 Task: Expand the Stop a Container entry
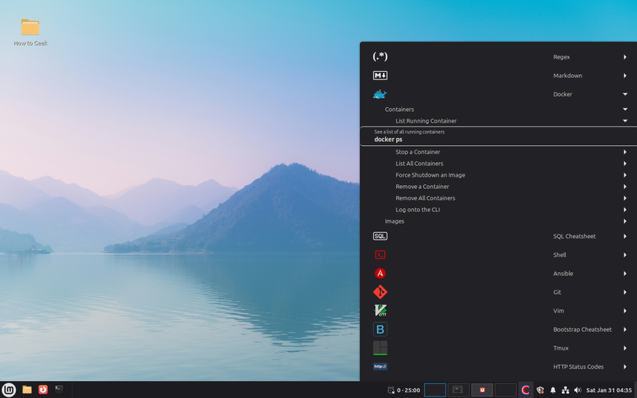tap(625, 152)
